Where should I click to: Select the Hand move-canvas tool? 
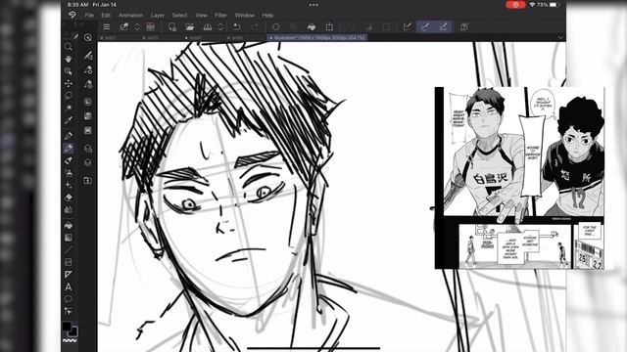coord(69,59)
